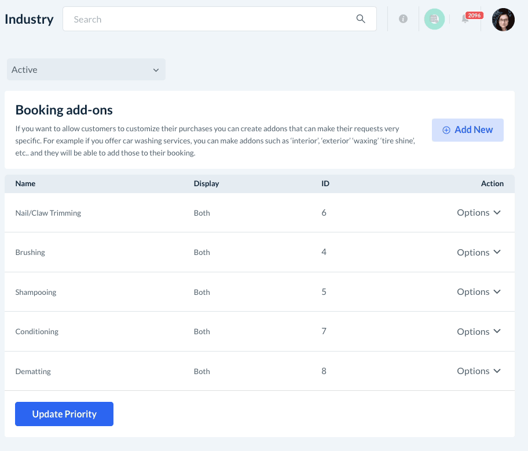This screenshot has width=528, height=451.
Task: Expand Options for Brushing add-on
Action: point(478,253)
